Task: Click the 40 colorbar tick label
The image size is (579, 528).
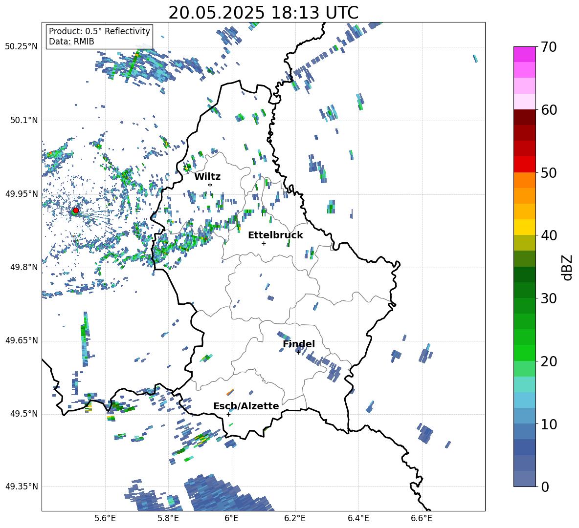Action: [549, 235]
